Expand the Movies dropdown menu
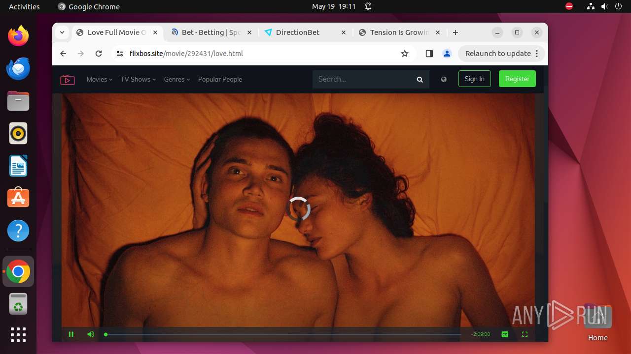 (x=100, y=79)
